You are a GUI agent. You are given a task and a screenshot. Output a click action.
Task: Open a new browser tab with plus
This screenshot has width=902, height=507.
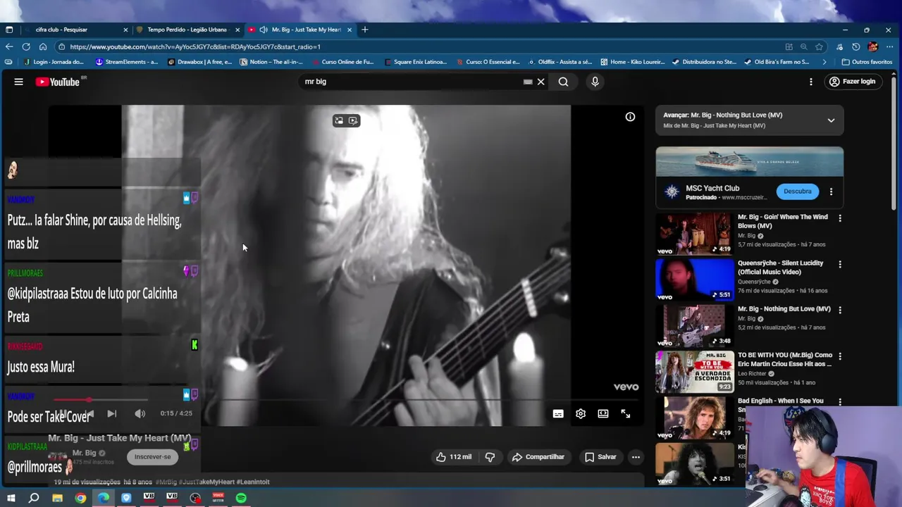(x=365, y=30)
